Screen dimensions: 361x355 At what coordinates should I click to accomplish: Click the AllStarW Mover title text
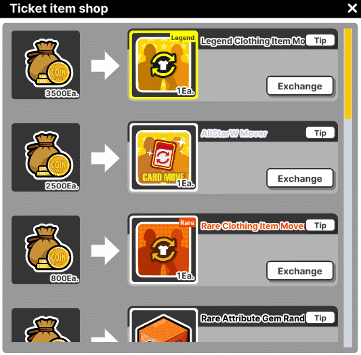click(x=234, y=133)
